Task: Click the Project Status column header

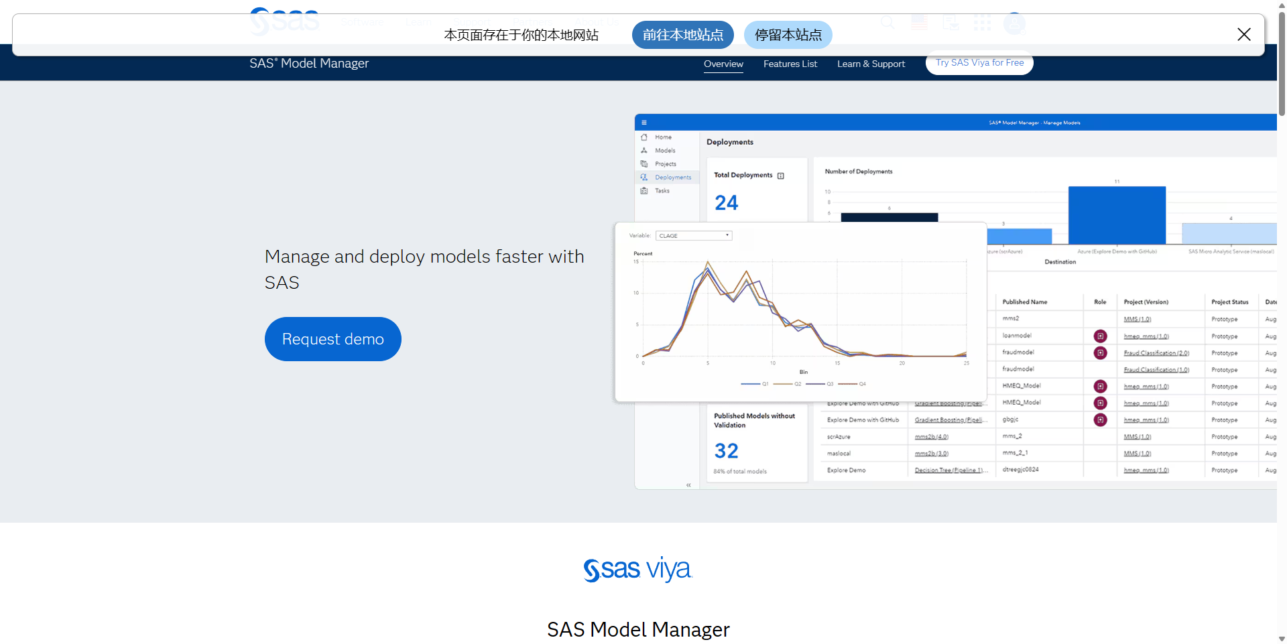Action: (x=1229, y=302)
